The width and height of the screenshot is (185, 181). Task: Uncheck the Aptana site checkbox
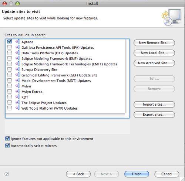pos(10,41)
